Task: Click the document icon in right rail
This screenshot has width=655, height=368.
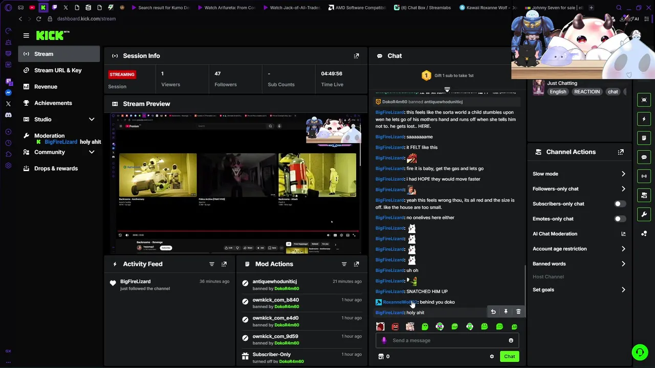Action: click(644, 138)
